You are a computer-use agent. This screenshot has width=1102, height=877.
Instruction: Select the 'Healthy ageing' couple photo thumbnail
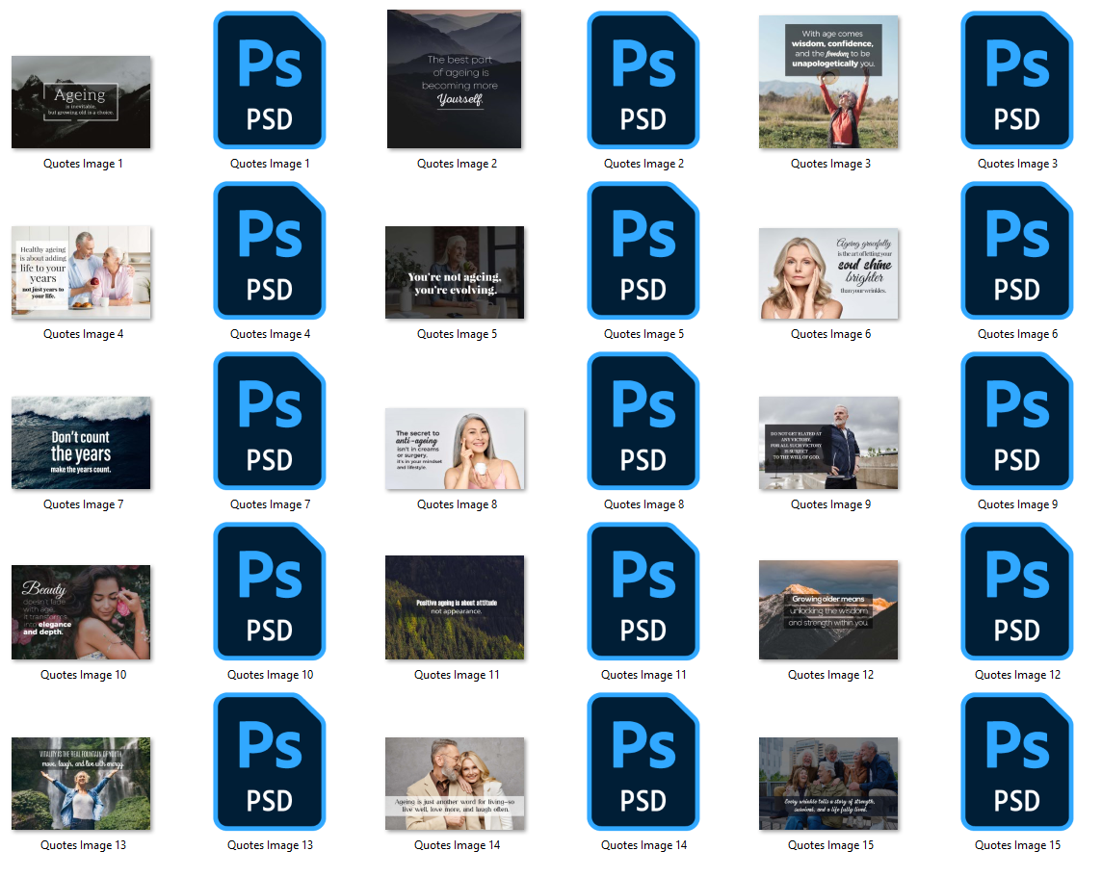point(81,272)
